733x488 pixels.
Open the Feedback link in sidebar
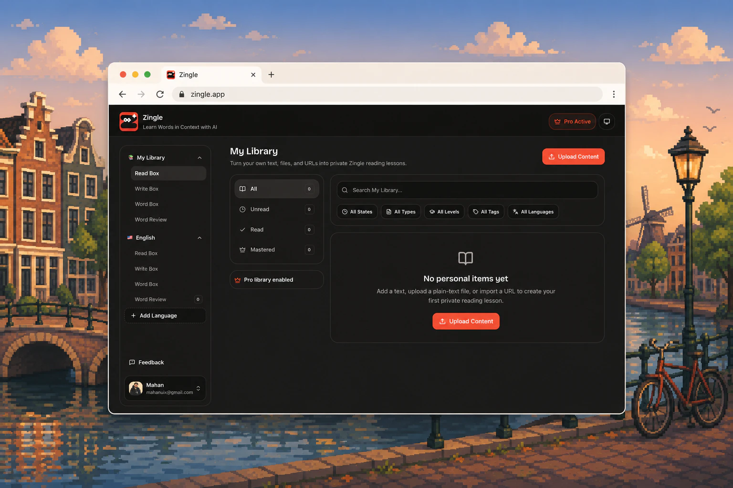147,362
